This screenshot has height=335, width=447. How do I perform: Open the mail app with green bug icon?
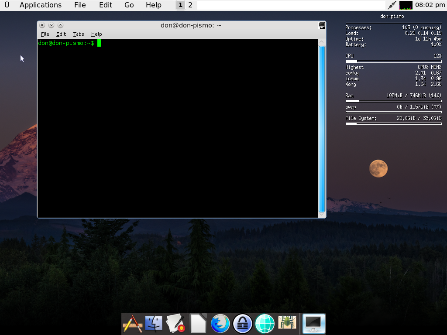coord(287,323)
